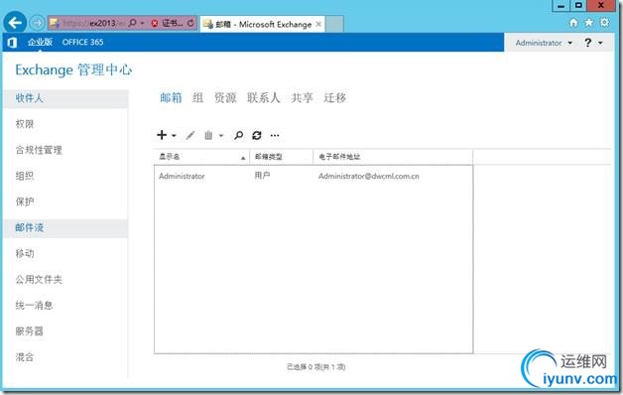Switch to the 组 tab
The height and width of the screenshot is (395, 623).
pos(197,97)
